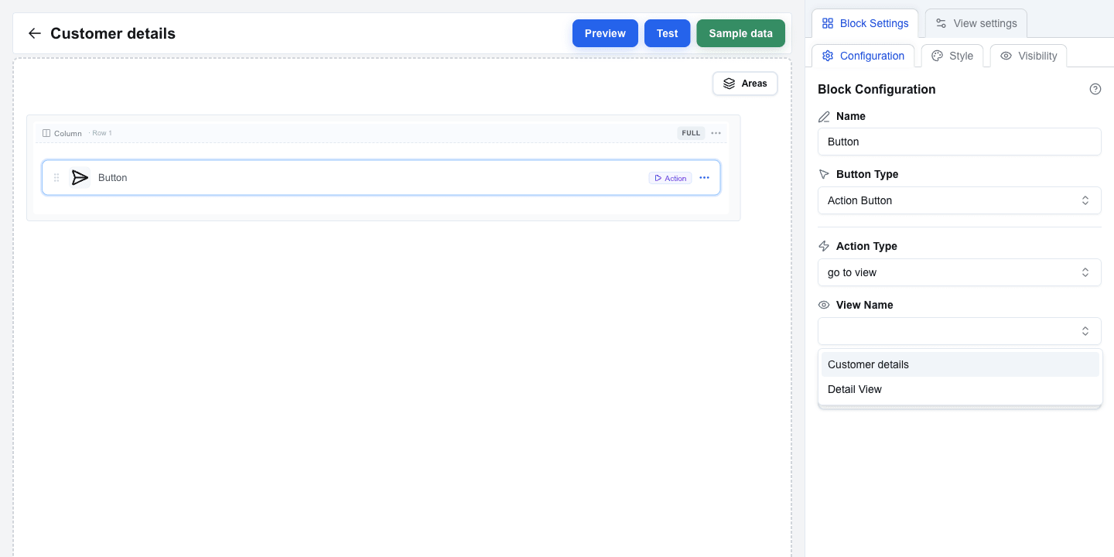Open the Button block three-dot menu
Screen dimensions: 1114x557
click(704, 178)
